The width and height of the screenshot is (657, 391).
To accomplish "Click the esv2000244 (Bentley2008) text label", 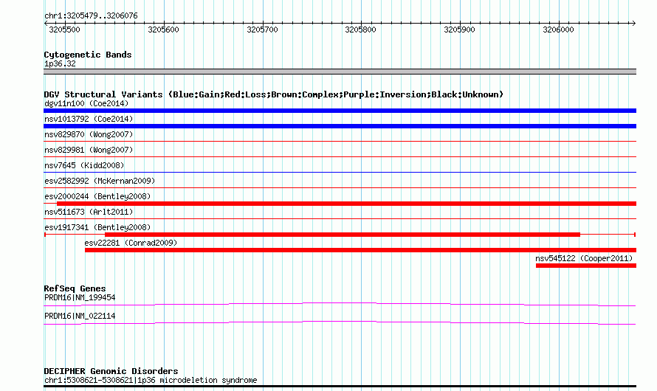I will [x=97, y=196].
